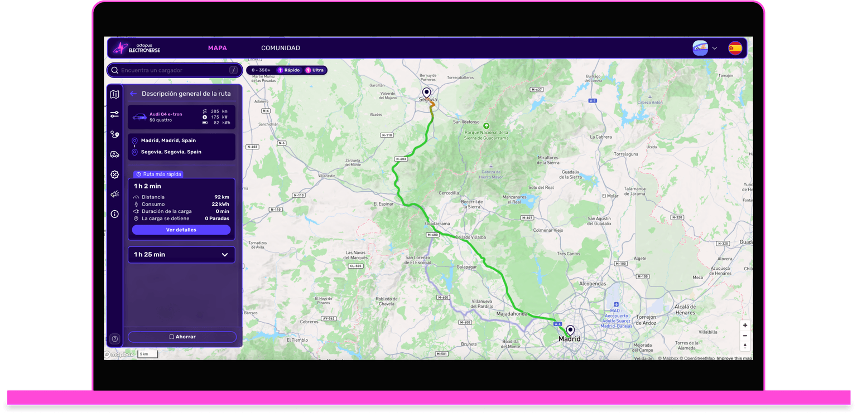Image resolution: width=857 pixels, height=413 pixels.
Task: Click the info icon in sidebar
Action: 114,214
